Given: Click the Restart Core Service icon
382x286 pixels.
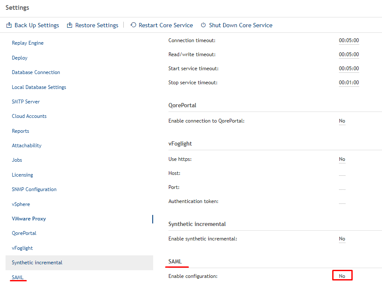Looking at the screenshot, I should (133, 26).
